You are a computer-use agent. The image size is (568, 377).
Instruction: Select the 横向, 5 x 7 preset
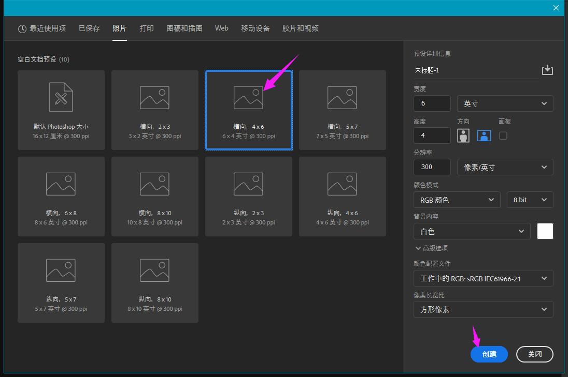pos(343,110)
